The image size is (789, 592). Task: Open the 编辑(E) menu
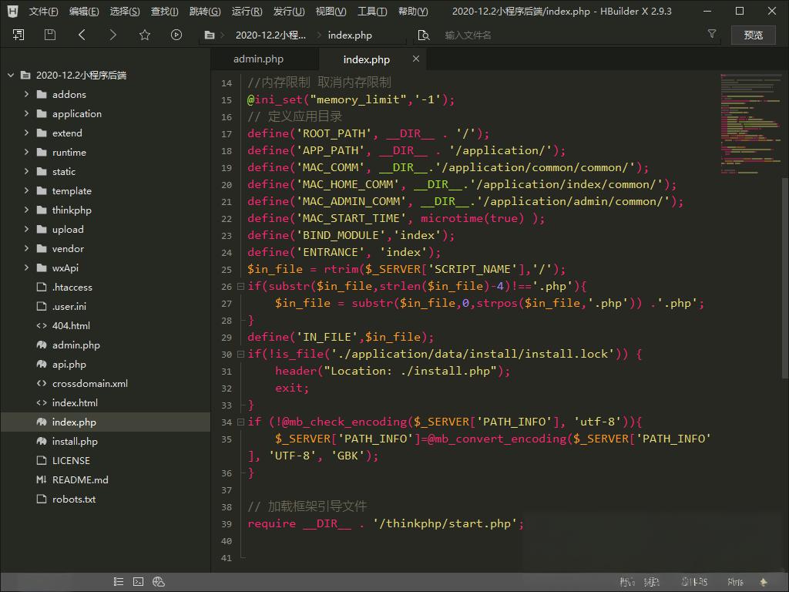pos(84,11)
